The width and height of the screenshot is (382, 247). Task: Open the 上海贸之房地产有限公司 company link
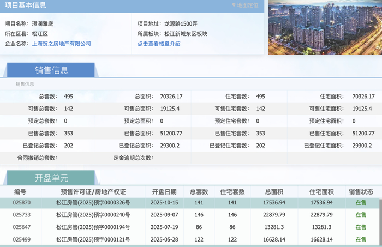coord(62,44)
